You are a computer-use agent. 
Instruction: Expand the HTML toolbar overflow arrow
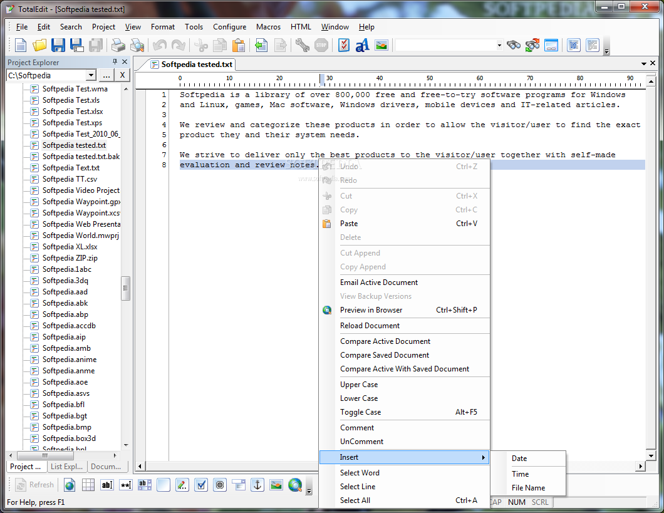pyautogui.click(x=309, y=491)
